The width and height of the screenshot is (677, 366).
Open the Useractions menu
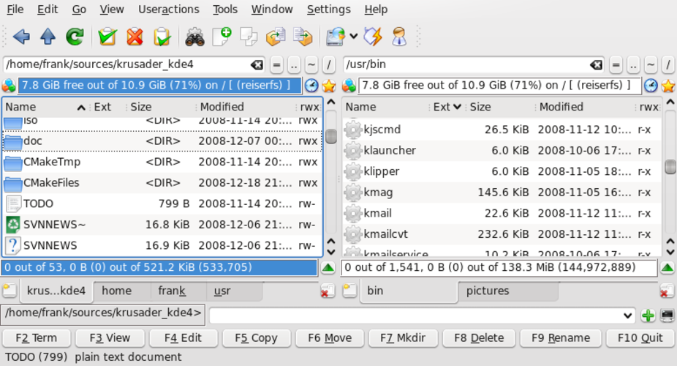169,9
